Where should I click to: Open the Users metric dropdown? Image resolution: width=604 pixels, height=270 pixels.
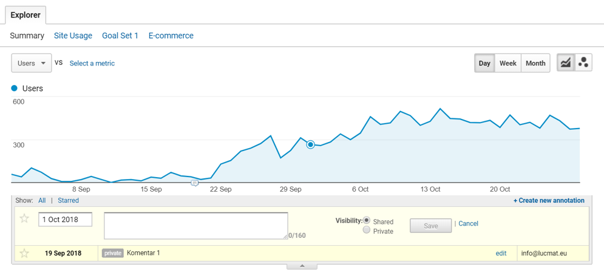coord(32,63)
